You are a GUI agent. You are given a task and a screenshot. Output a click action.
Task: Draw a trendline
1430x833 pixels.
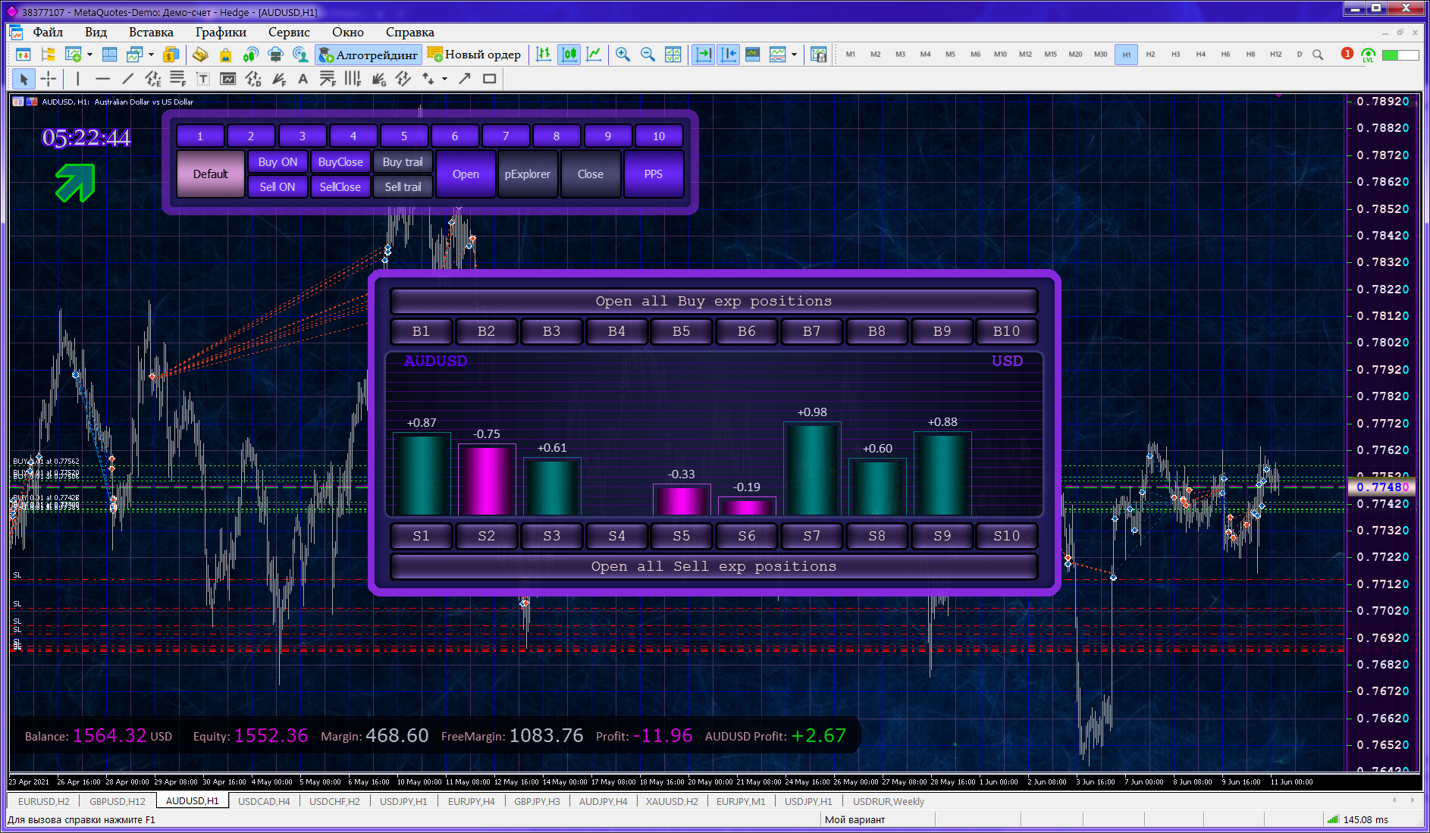[128, 79]
